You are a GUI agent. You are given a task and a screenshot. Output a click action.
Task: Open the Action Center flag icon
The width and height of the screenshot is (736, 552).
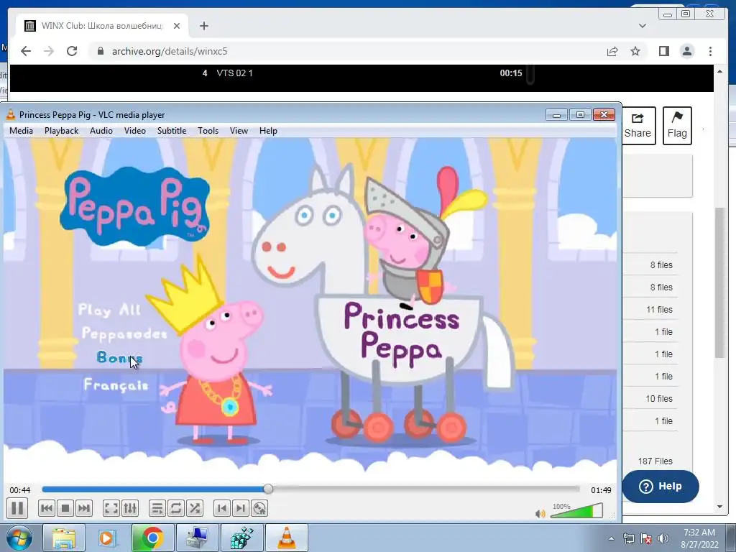(646, 539)
